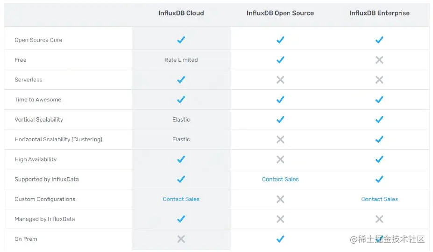The width and height of the screenshot is (433, 252).
Task: Click the Free X mark under InfluxDB Enterprise
Action: (379, 60)
